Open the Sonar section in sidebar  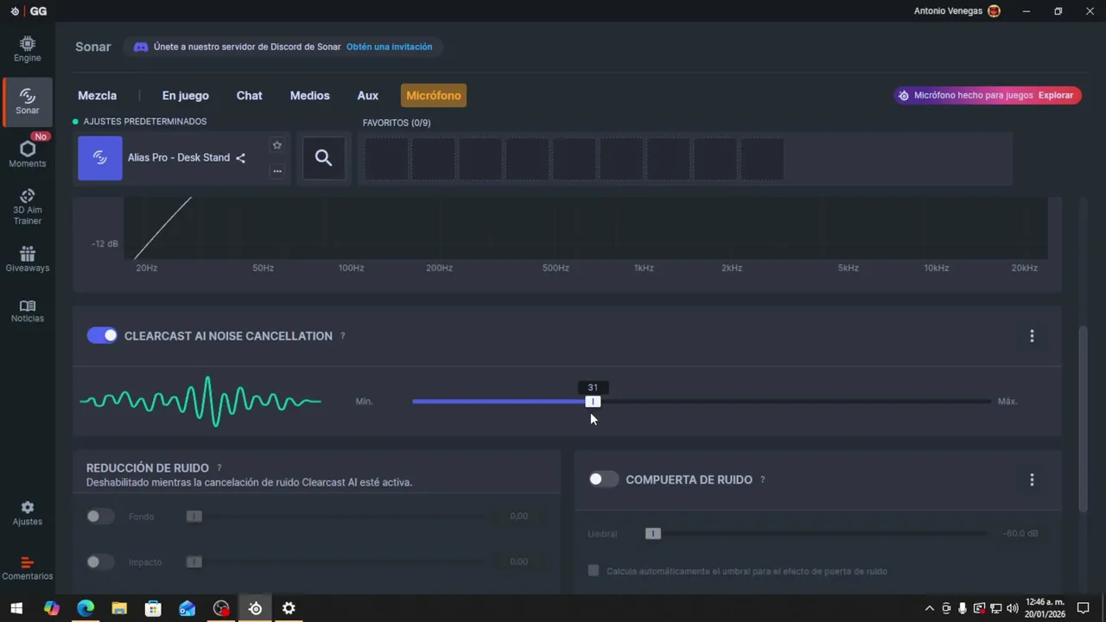(27, 101)
